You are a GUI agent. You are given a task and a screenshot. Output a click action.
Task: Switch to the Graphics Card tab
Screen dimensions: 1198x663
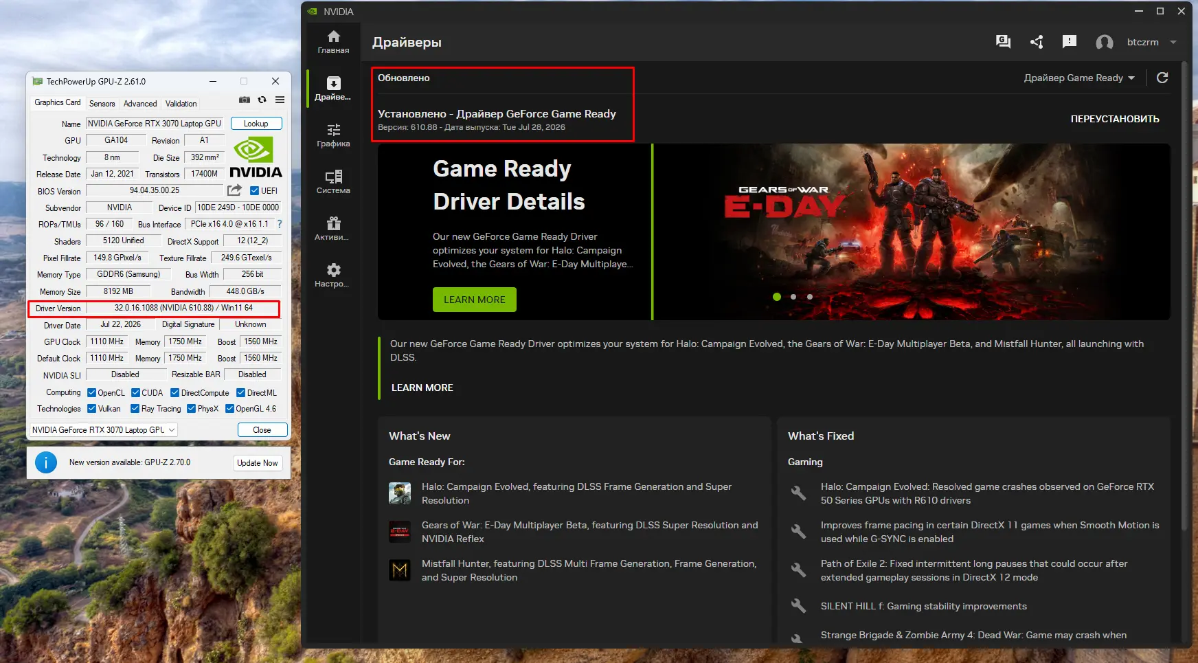tap(58, 102)
